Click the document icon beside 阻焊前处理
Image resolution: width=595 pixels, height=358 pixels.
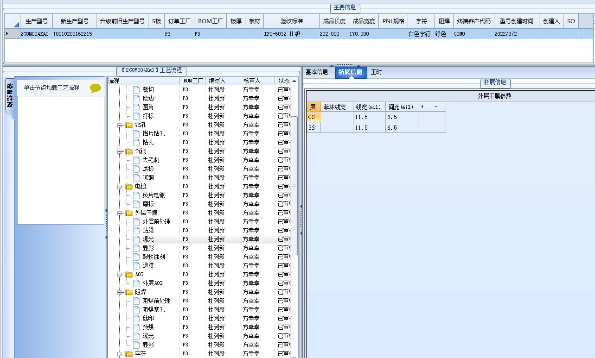[136, 301]
